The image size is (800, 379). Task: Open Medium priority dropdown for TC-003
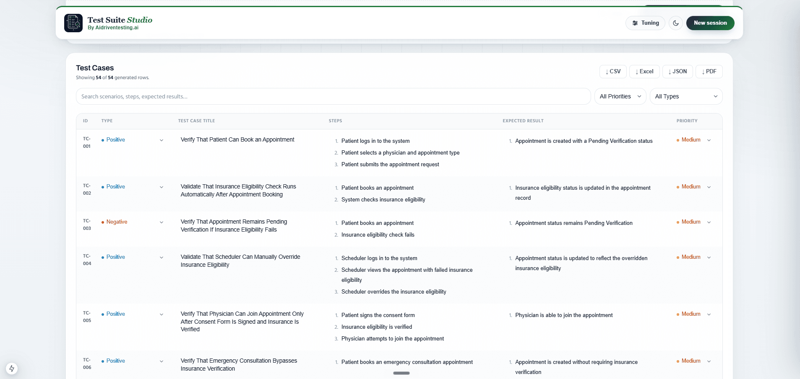[x=693, y=222]
